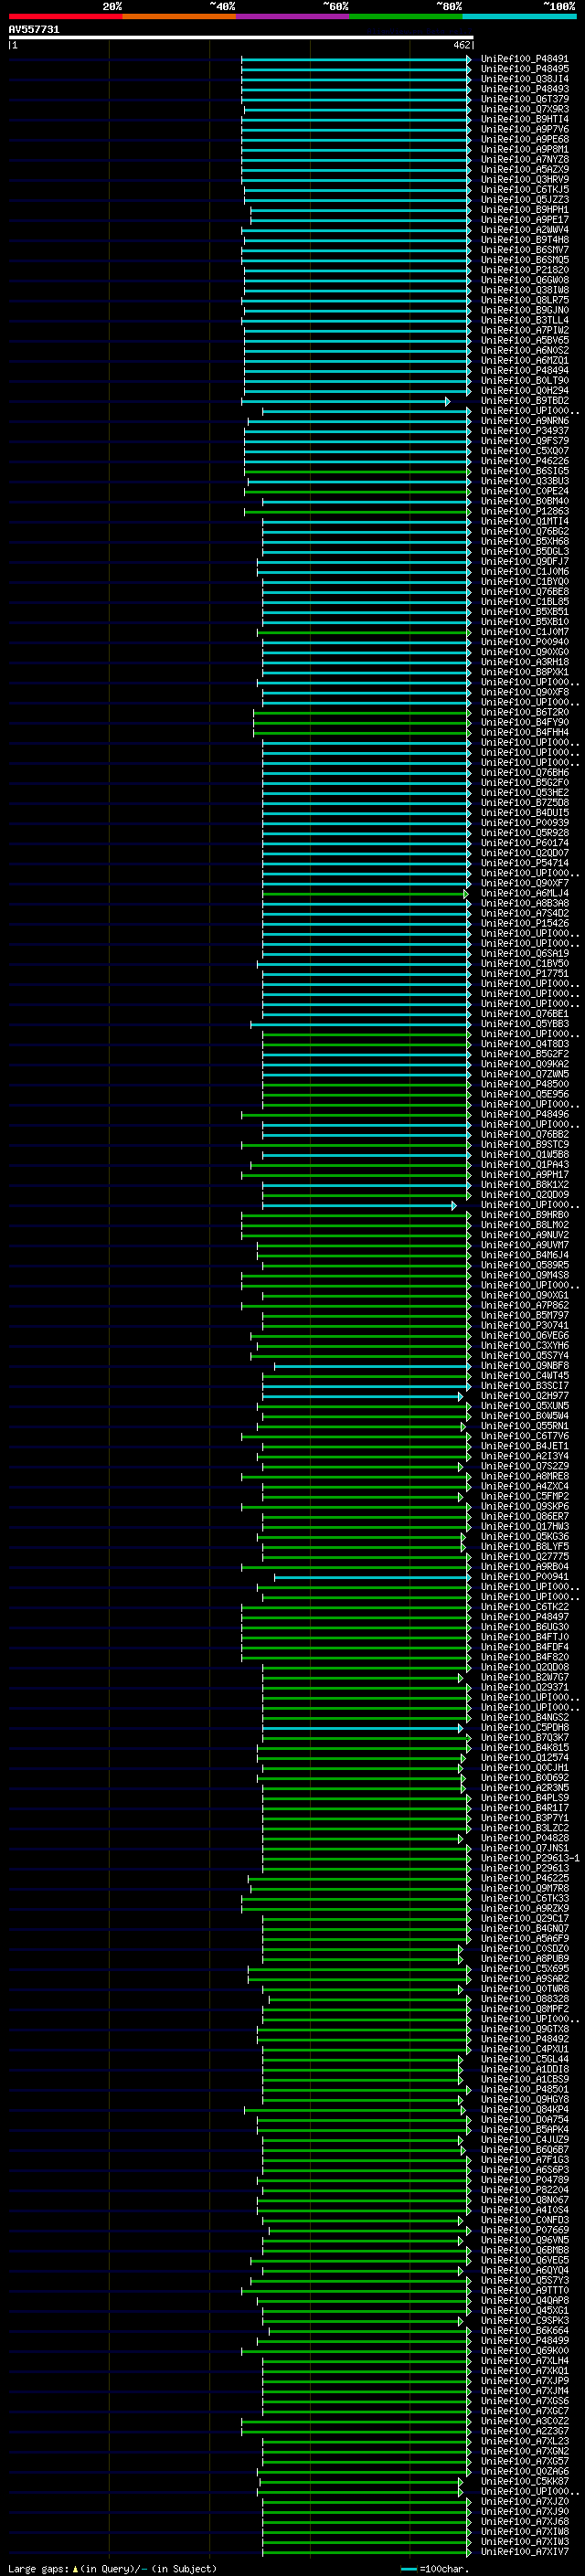Select the UniRef100_P30741 entry
The width and height of the screenshot is (585, 2576).
[x=524, y=1325]
